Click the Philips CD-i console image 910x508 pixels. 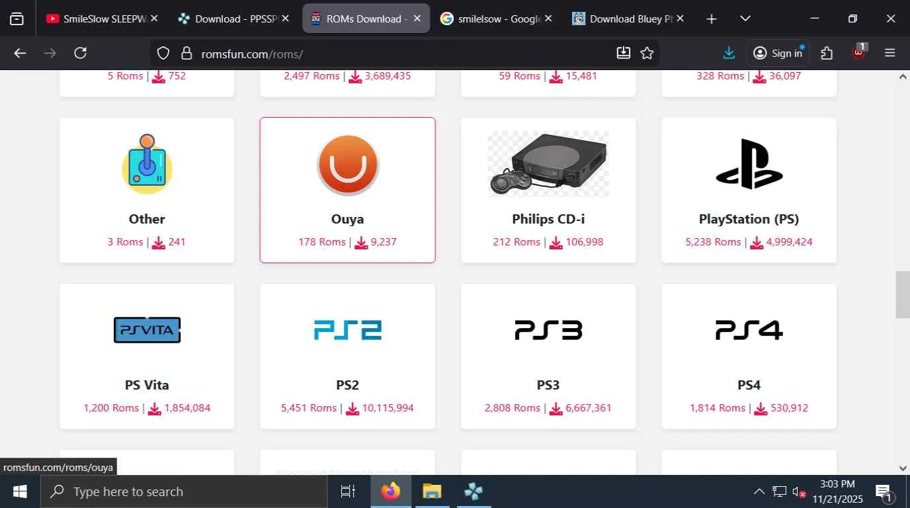(548, 163)
